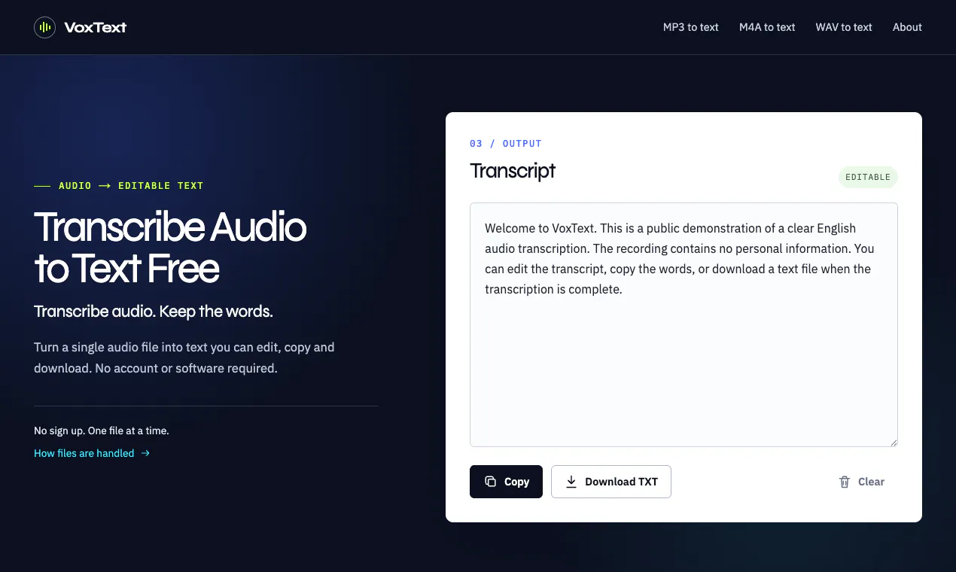Click inside the transcript text area
The height and width of the screenshot is (572, 956).
(x=684, y=324)
